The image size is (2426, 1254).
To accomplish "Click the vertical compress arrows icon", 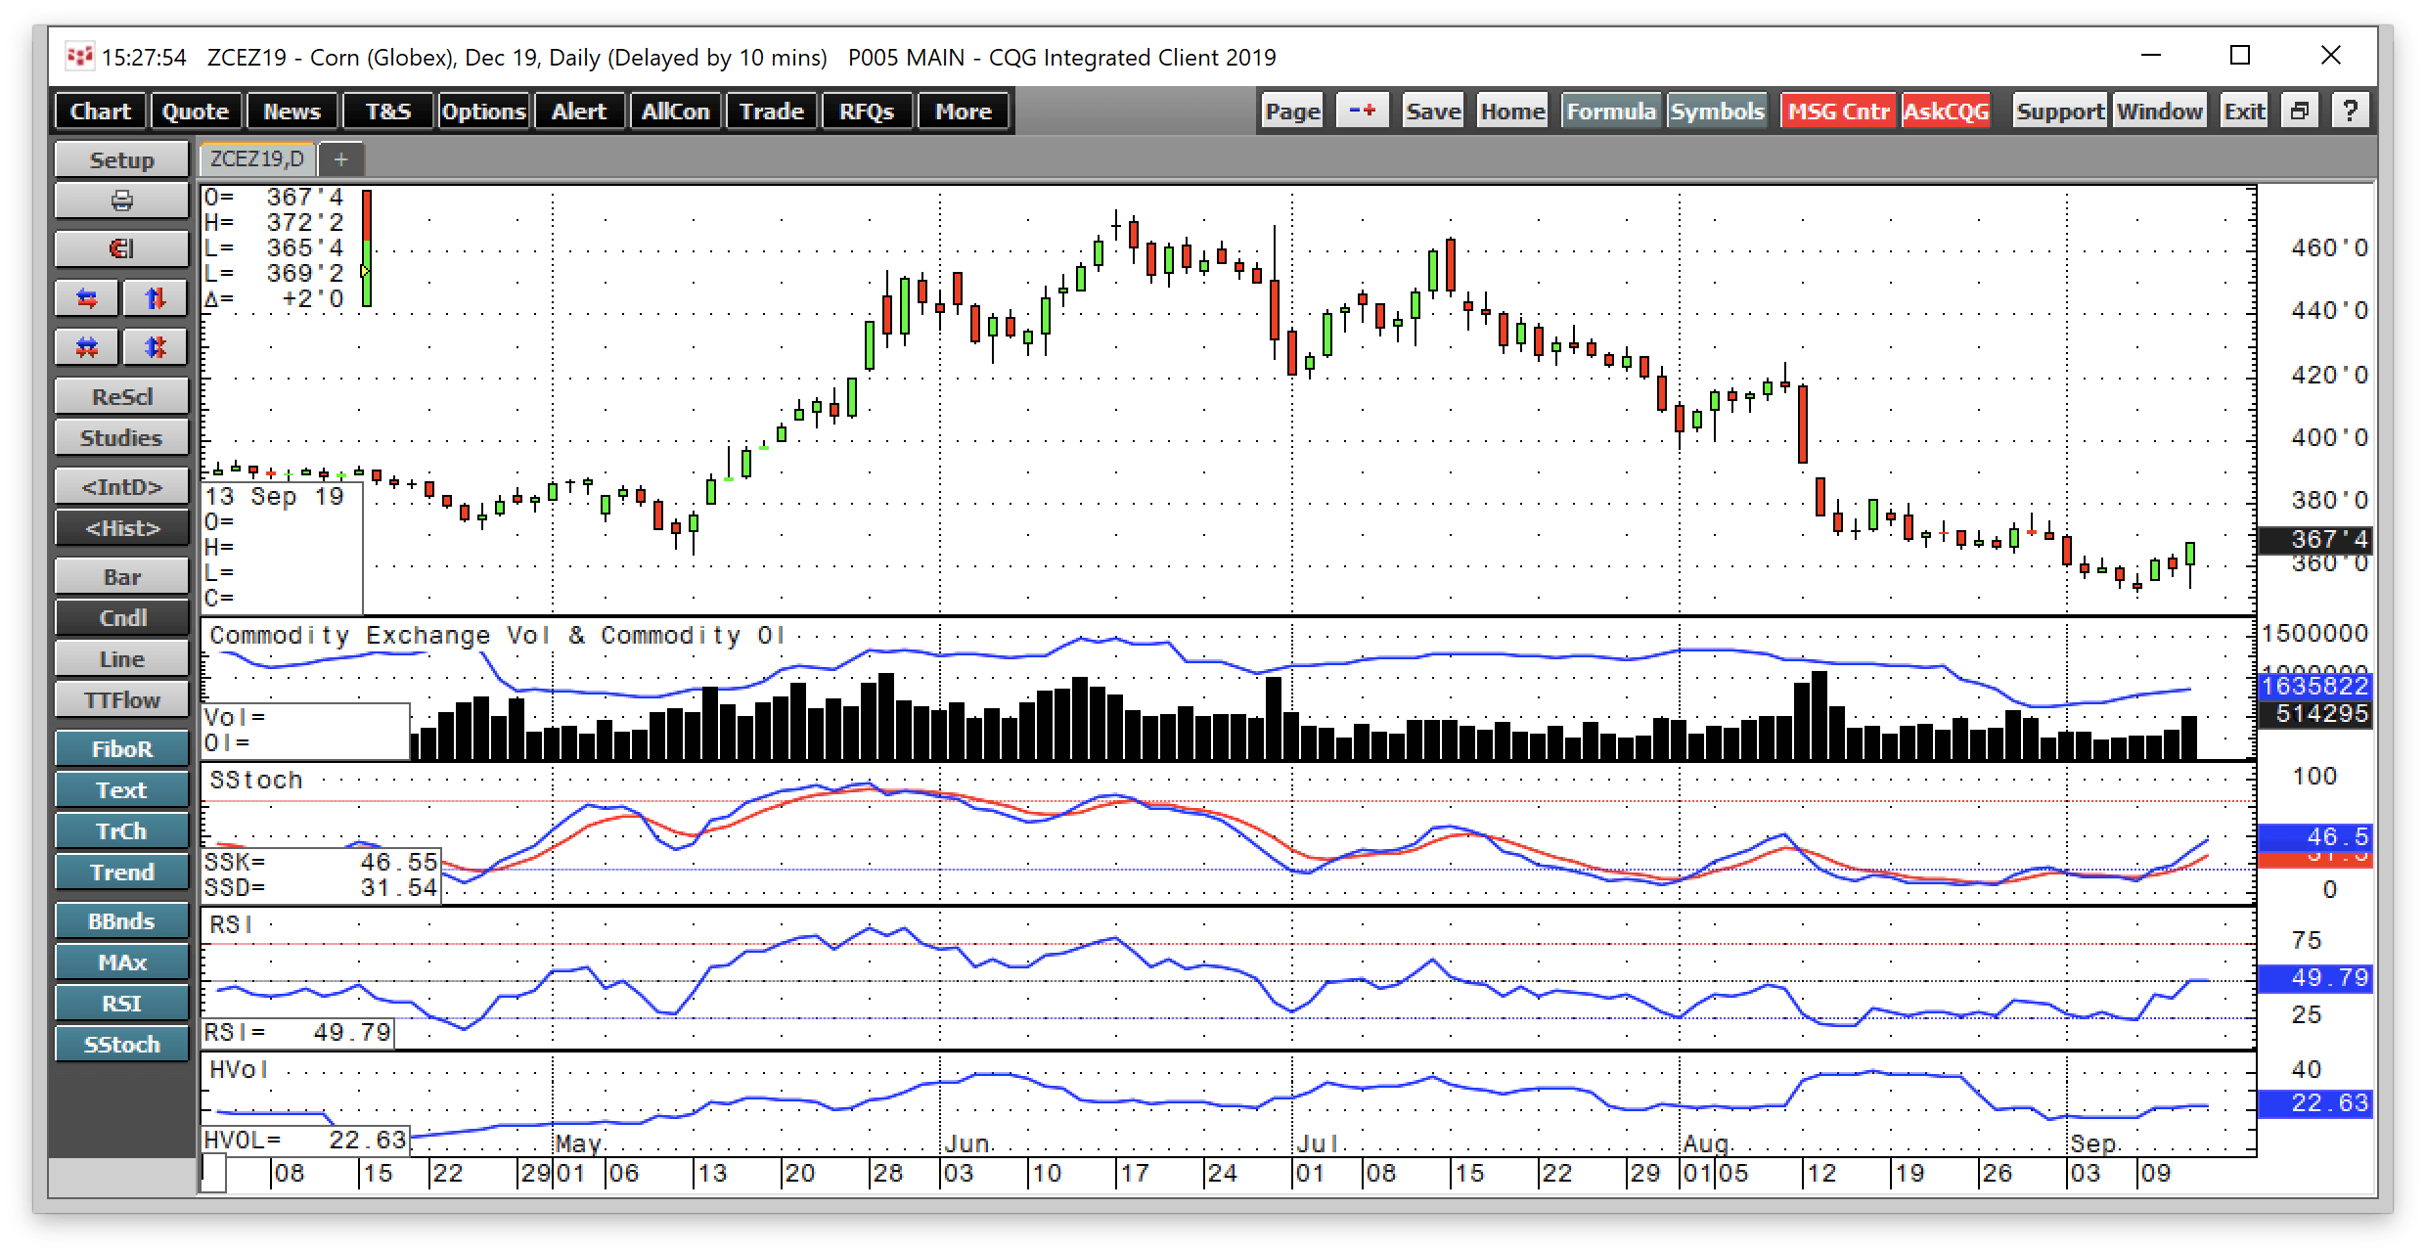I will (156, 347).
